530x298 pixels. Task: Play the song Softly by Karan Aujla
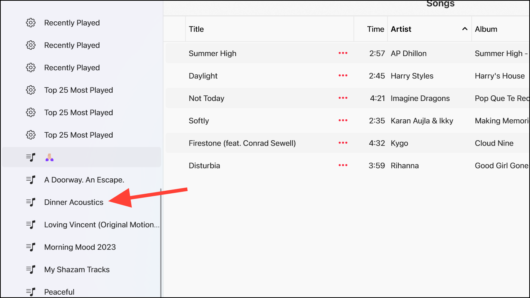coord(199,120)
